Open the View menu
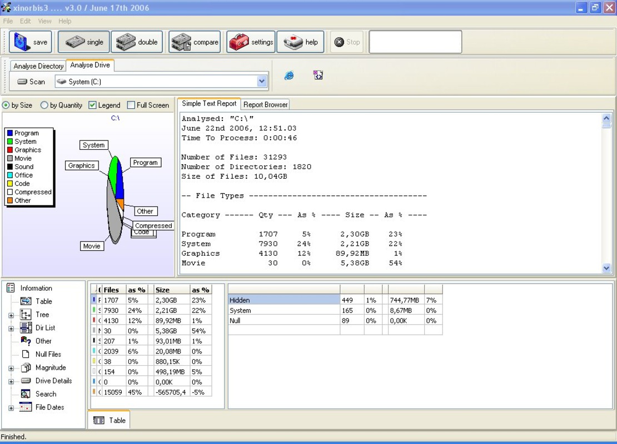617x444 pixels. click(x=44, y=21)
